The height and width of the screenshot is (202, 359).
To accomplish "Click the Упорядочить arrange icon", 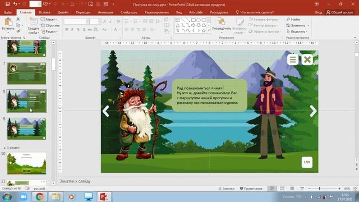I will pyautogui.click(x=221, y=22).
